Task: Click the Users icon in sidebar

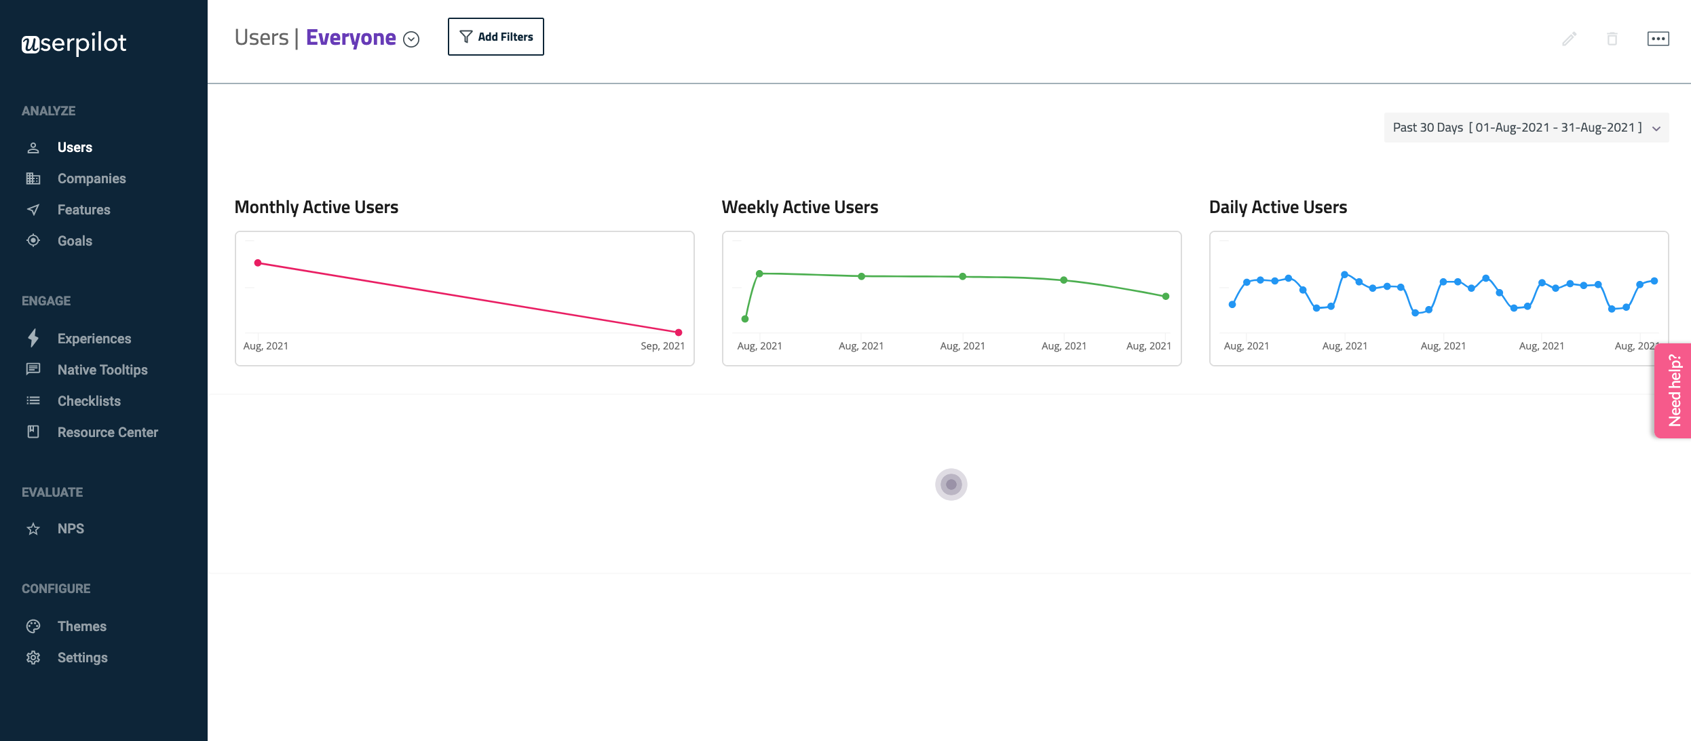Action: 33,147
